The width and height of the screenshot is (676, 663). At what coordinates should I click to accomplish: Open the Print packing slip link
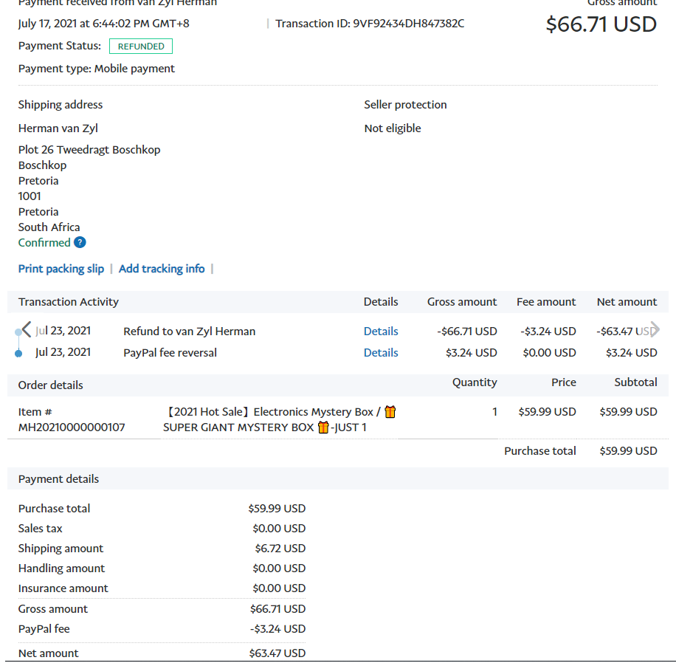click(61, 269)
